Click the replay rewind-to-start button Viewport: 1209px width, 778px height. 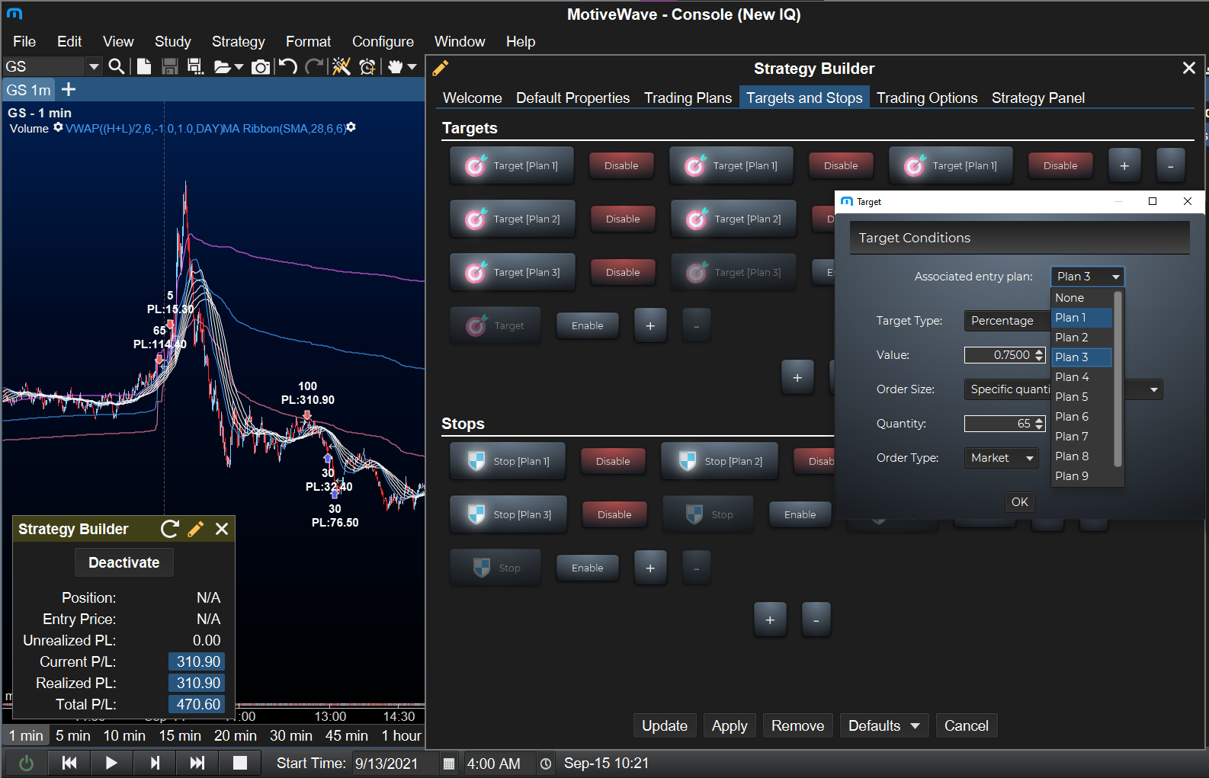69,763
